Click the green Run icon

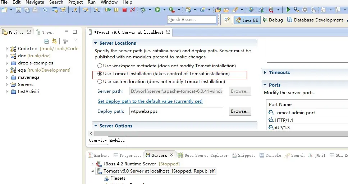pyautogui.click(x=157, y=10)
